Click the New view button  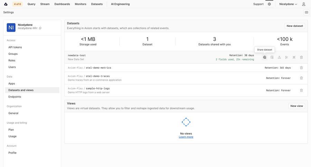pos(296,106)
